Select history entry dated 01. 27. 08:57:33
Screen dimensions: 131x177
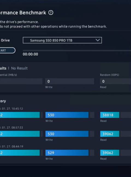11,127
